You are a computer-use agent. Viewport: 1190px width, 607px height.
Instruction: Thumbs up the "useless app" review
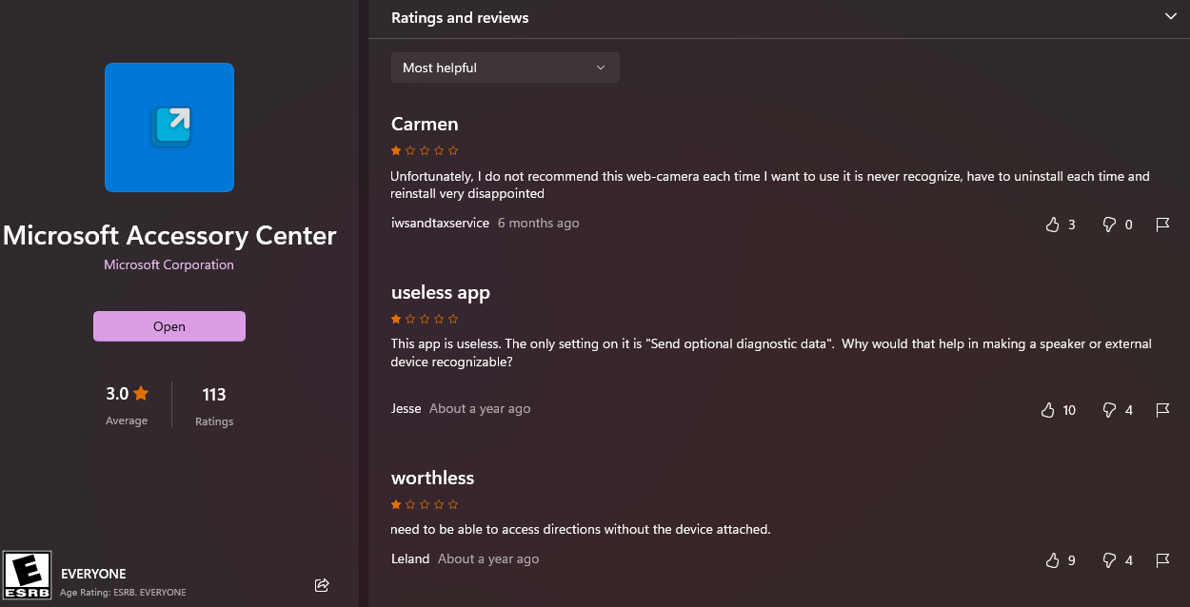[x=1048, y=410]
